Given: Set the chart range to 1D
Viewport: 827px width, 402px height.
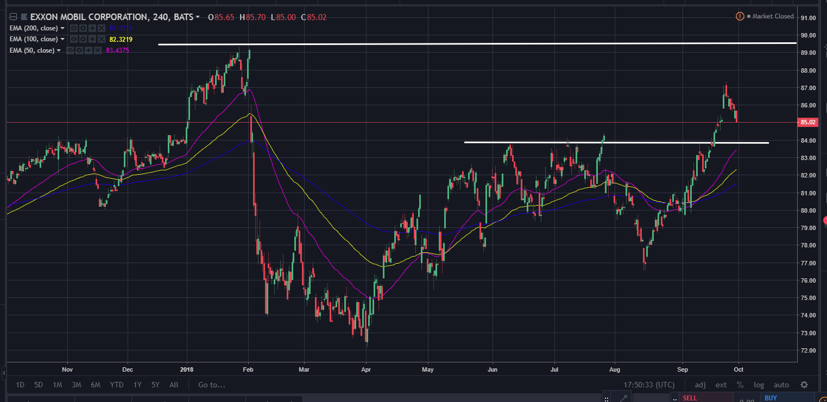Looking at the screenshot, I should coord(20,385).
